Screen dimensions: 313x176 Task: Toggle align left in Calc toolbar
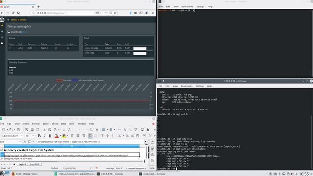(x=72, y=136)
